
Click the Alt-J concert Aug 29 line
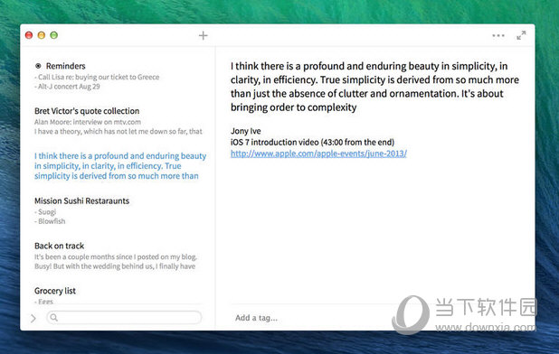(x=67, y=87)
